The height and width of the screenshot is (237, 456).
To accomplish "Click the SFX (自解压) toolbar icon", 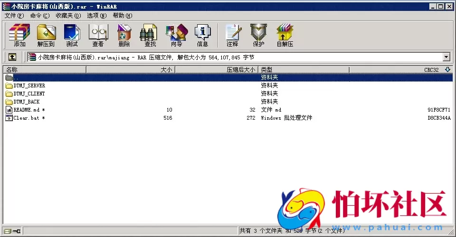I will (285, 36).
